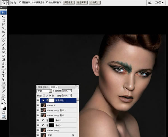Enable the zoom all windows checkbox
168x137 pixels.
pos(47,2)
